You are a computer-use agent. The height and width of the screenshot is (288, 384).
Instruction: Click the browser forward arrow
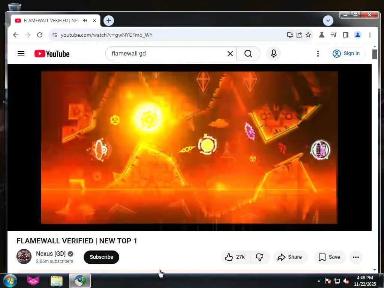28,35
